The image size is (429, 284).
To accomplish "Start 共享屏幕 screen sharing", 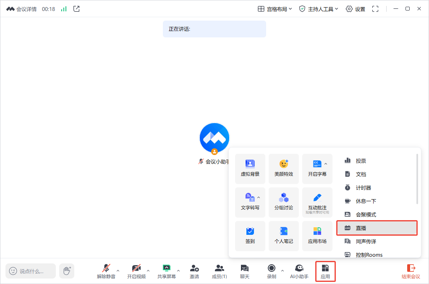I will click(x=166, y=271).
